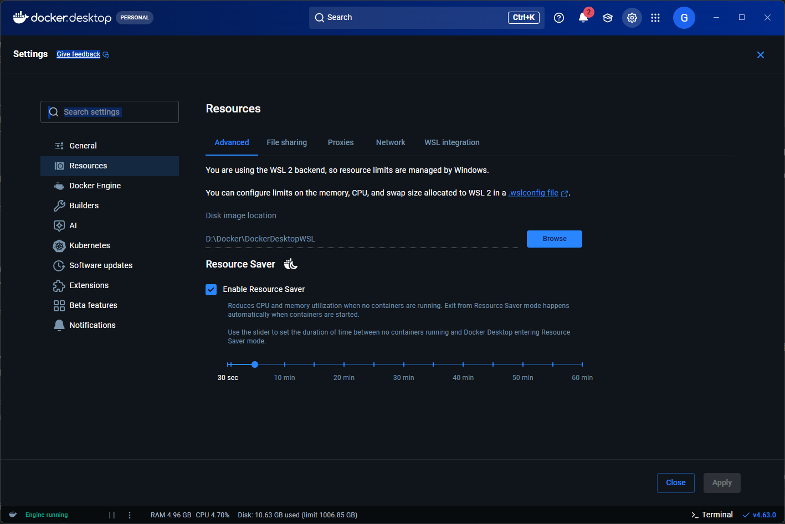Viewport: 785px width, 524px height.
Task: Open the Network tab
Action: (x=391, y=142)
